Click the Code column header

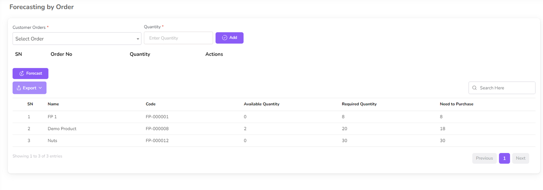(151, 104)
